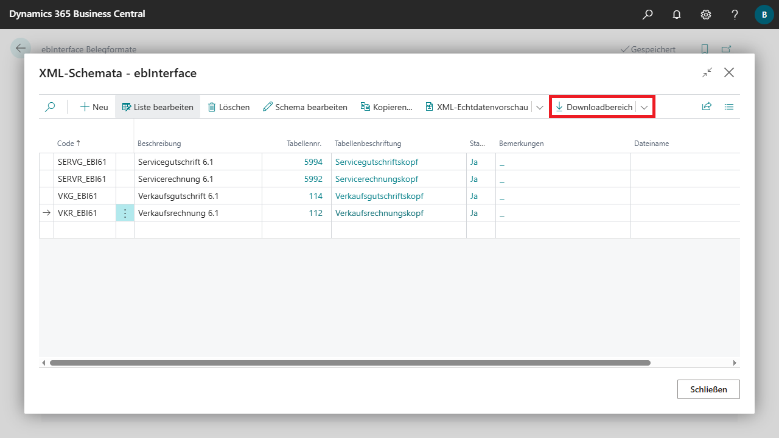779x438 pixels.
Task: Go back with the arrow button
Action: click(21, 49)
